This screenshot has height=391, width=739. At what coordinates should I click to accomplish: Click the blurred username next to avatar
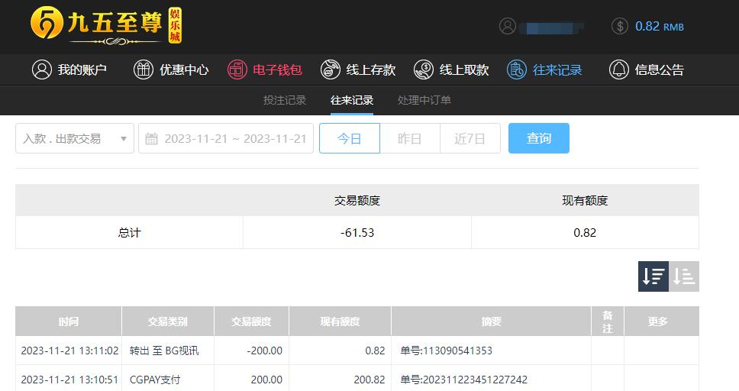(x=551, y=27)
